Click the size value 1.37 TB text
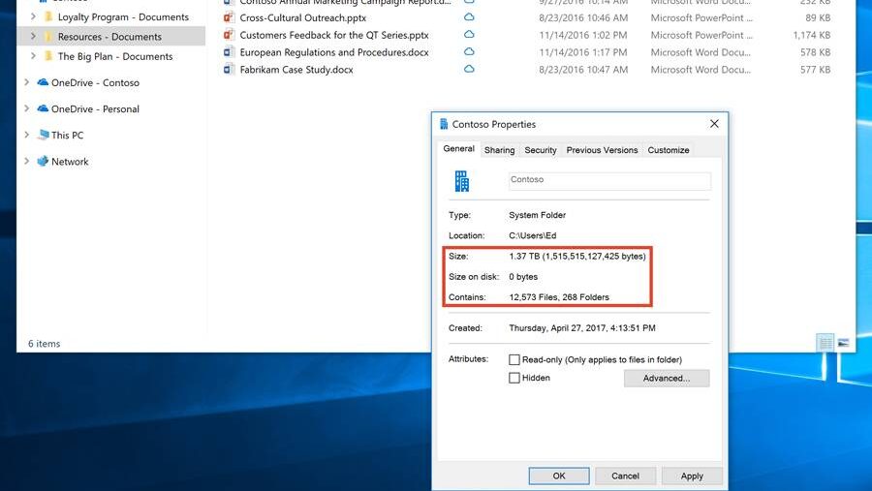The width and height of the screenshot is (872, 491). click(577, 257)
